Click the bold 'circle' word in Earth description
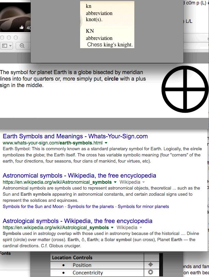 pos(111,79)
